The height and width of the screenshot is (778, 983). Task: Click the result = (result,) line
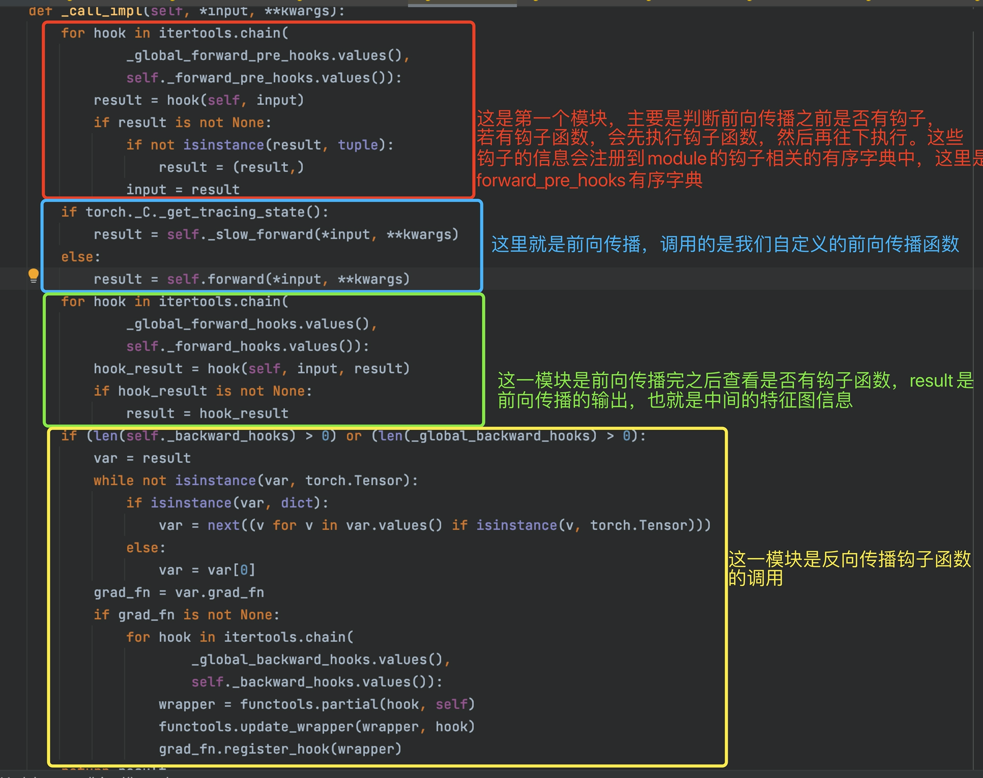231,167
